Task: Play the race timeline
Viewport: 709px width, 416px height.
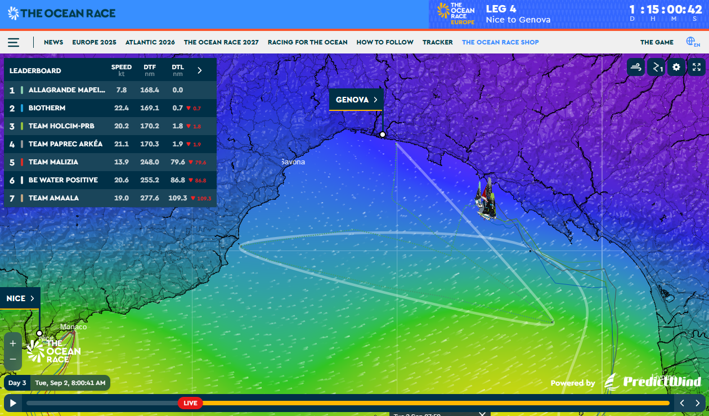Action: (x=13, y=403)
